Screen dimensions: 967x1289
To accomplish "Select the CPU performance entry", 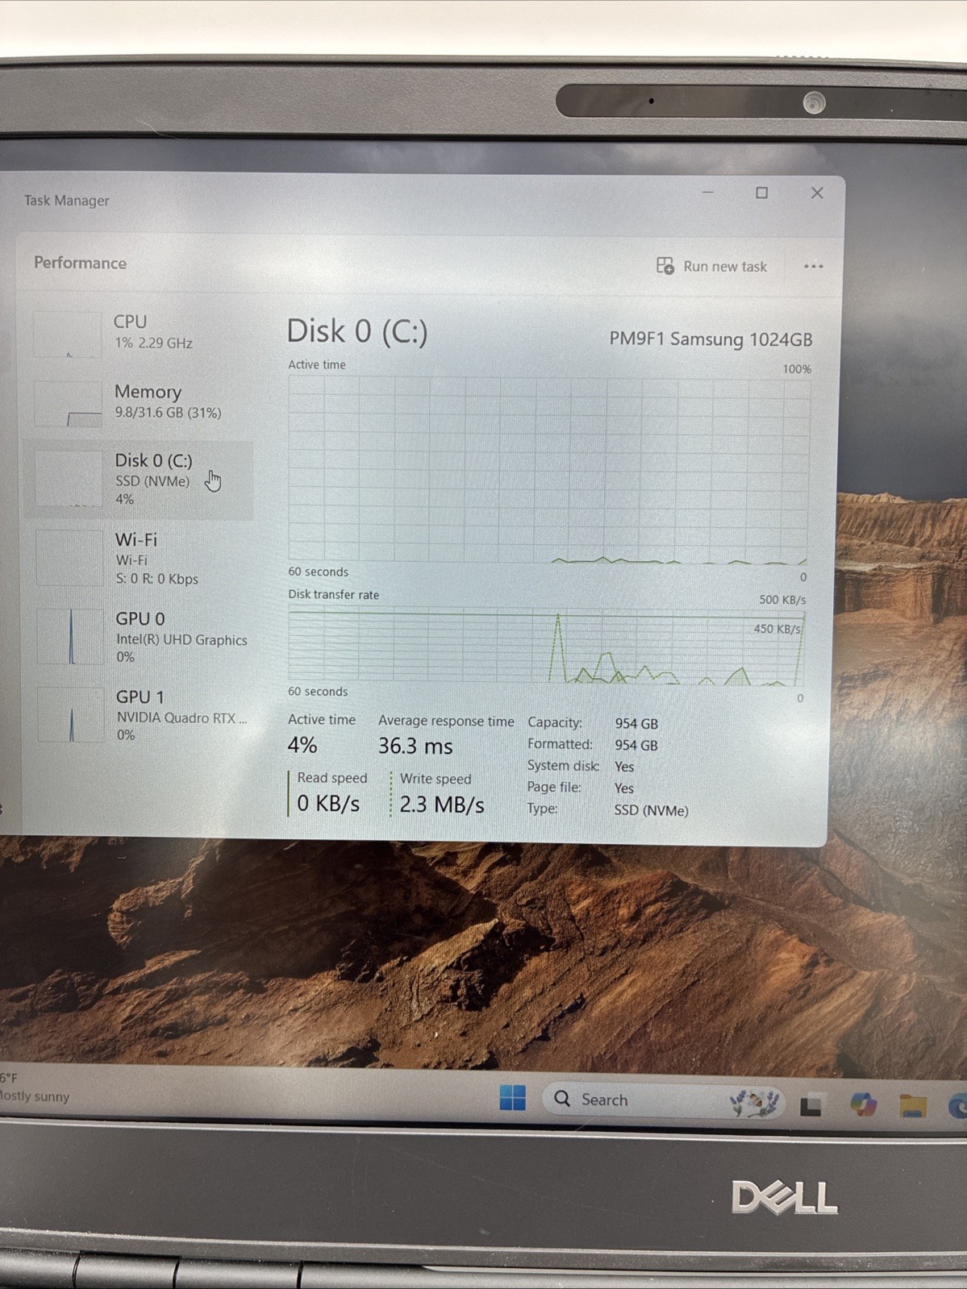I will (137, 332).
